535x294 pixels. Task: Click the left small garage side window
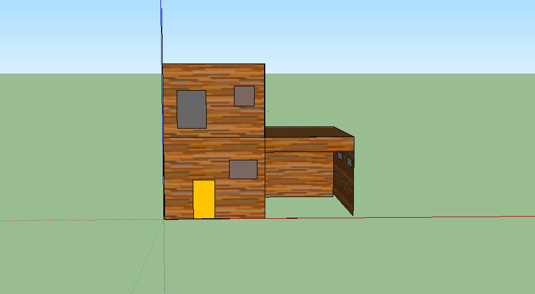point(340,156)
